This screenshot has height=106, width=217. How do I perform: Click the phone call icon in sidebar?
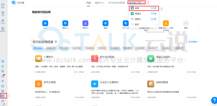pos(3,91)
